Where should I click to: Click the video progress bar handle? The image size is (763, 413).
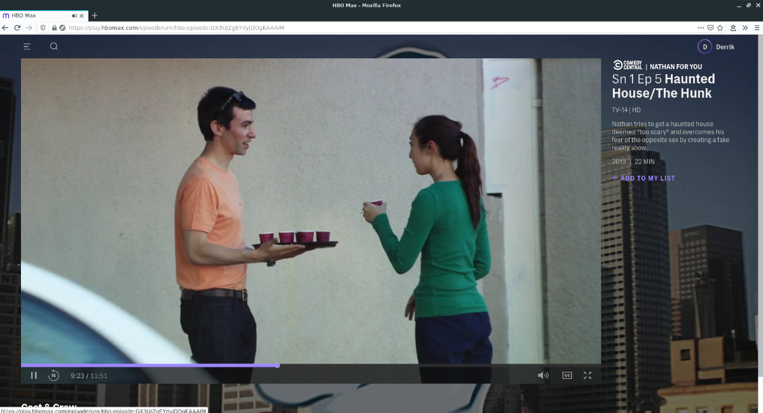tap(278, 365)
